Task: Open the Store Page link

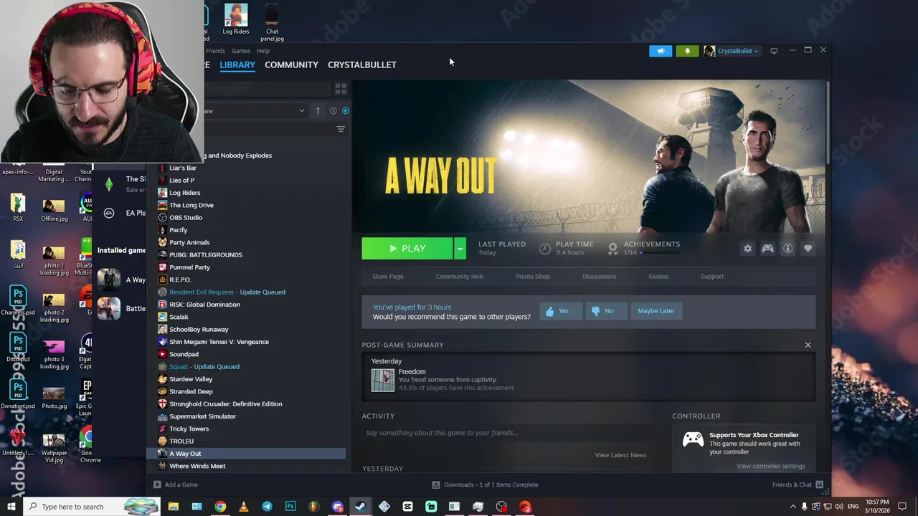Action: (388, 277)
